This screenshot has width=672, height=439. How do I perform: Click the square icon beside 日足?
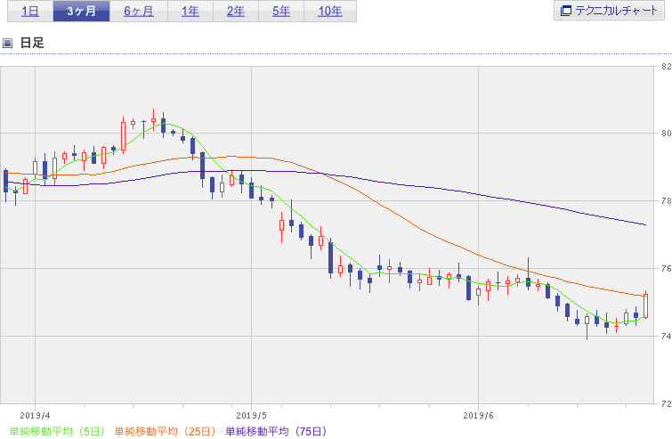pyautogui.click(x=8, y=43)
